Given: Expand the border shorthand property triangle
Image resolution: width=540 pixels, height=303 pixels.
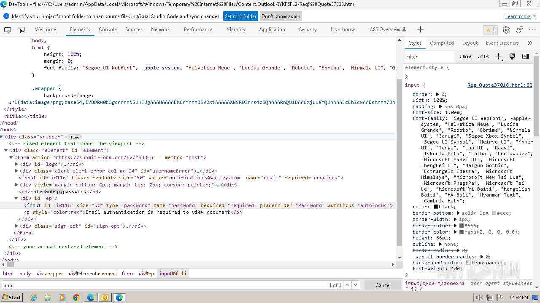Looking at the screenshot, I should tap(437, 94).
